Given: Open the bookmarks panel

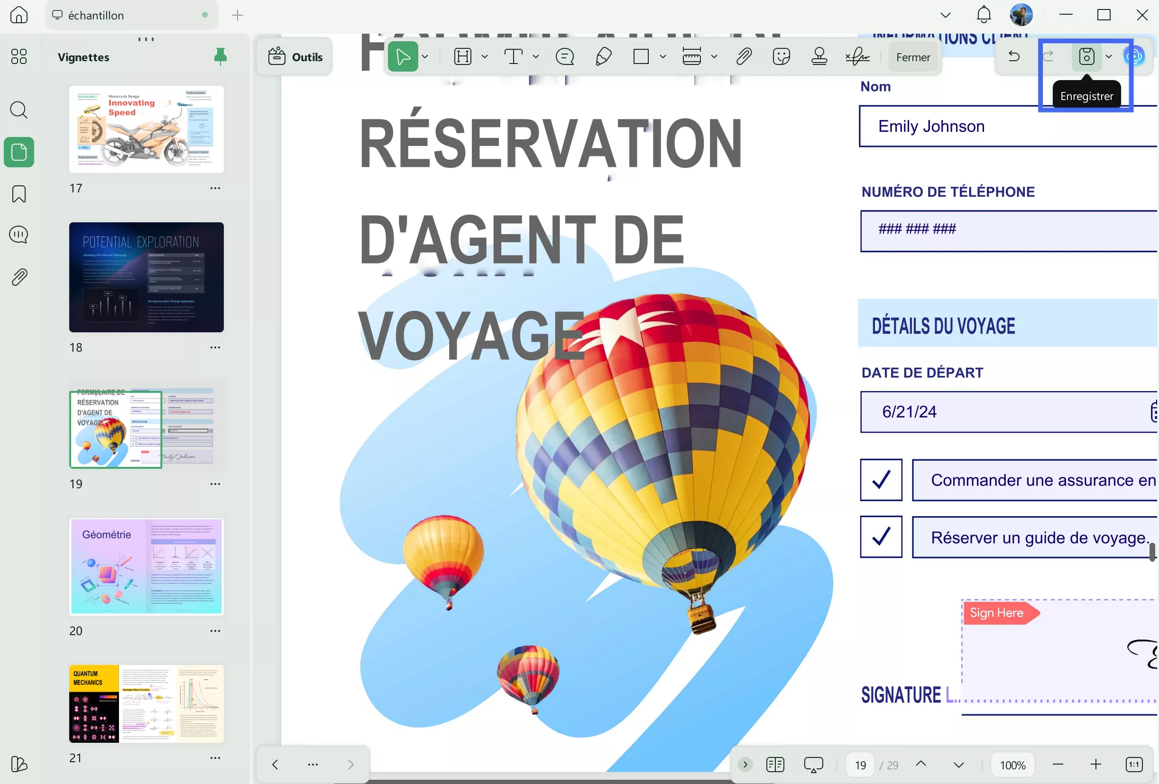Looking at the screenshot, I should [18, 194].
